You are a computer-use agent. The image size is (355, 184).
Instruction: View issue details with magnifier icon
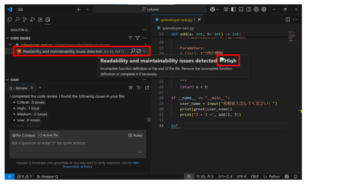click(133, 51)
